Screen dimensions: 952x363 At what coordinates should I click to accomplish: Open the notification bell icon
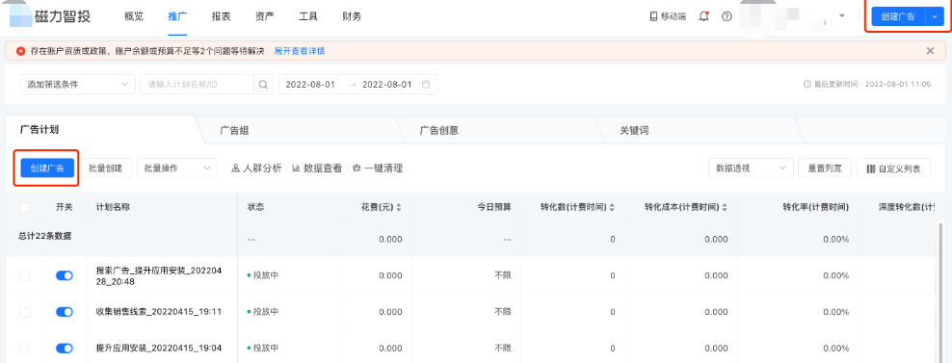(704, 16)
